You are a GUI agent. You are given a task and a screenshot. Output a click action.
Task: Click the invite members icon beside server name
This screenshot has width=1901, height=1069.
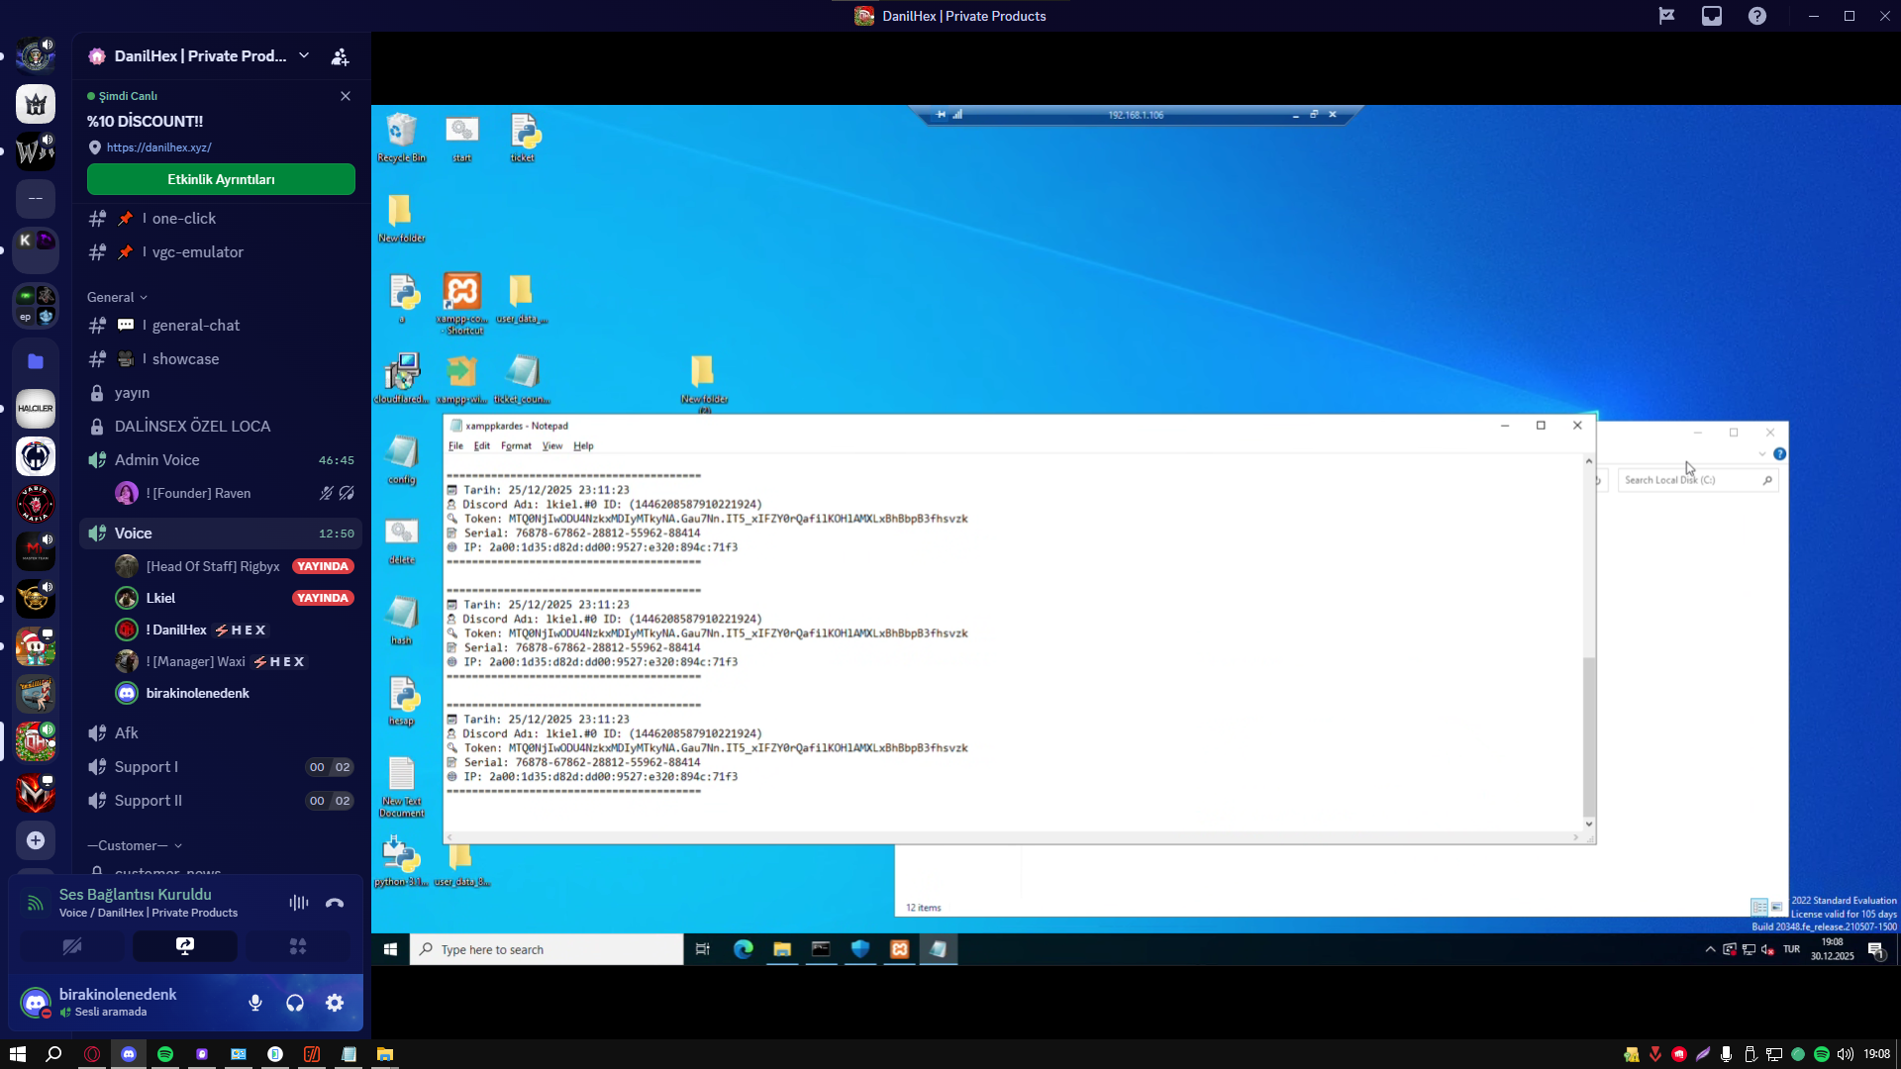(340, 56)
